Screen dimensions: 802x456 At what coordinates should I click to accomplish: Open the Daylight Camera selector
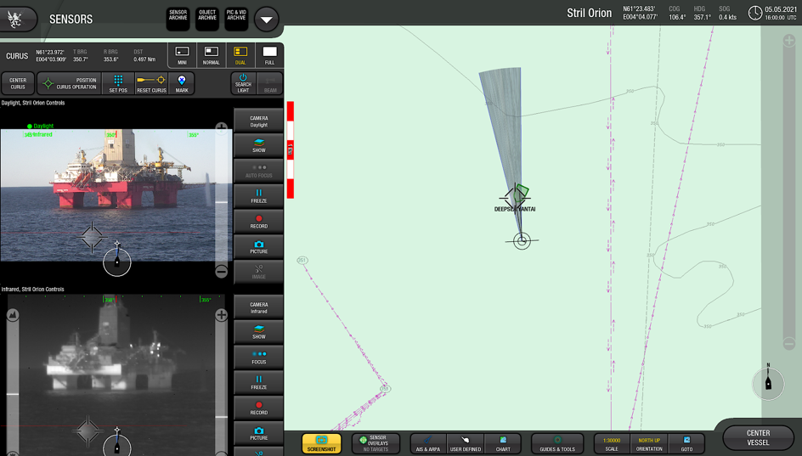[x=258, y=121]
